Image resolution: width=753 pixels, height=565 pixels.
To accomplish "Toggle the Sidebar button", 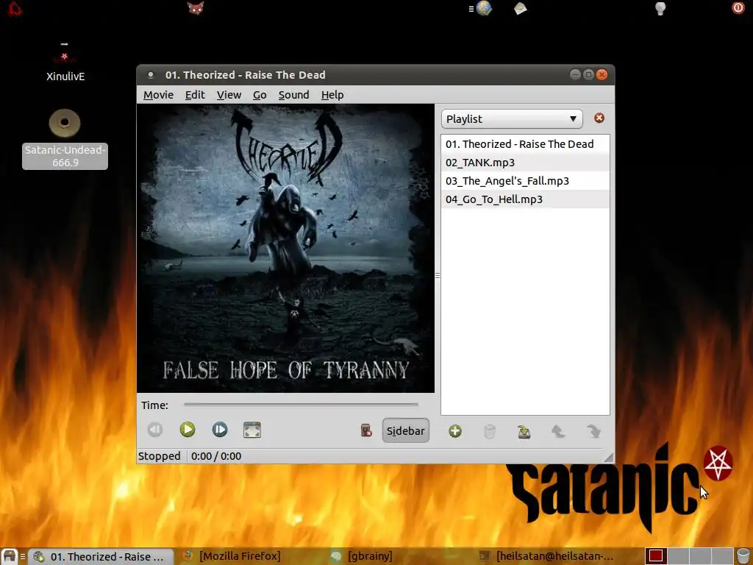I will tap(406, 430).
